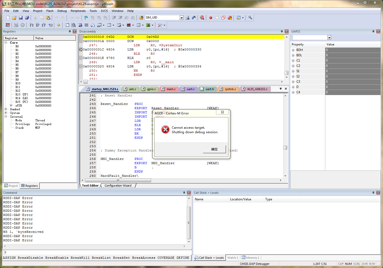The height and width of the screenshot is (268, 383).
Task: Click the Memory windows icon
Action: click(109, 25)
